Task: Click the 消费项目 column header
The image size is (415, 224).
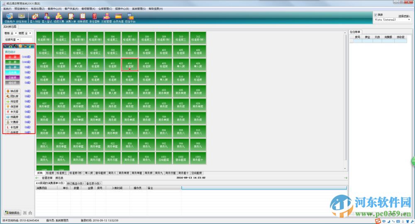Action: point(46,188)
